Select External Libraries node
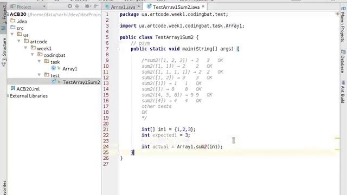 tap(29, 96)
